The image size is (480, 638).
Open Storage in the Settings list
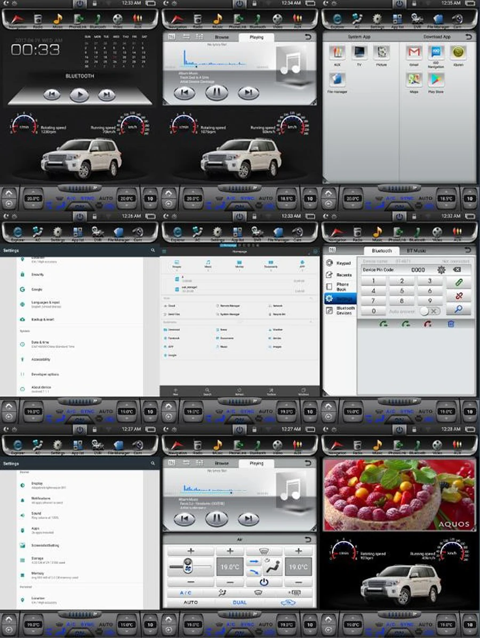79,560
